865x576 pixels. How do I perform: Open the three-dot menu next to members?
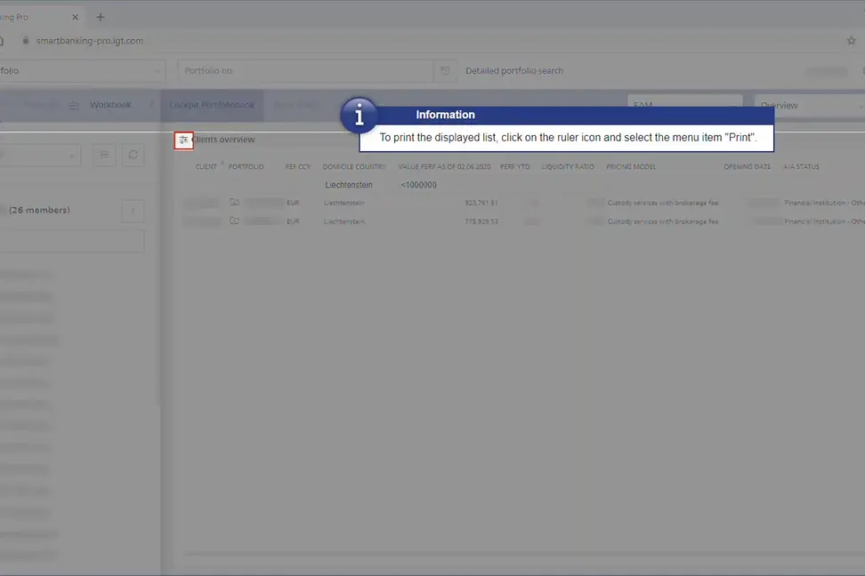pyautogui.click(x=133, y=211)
